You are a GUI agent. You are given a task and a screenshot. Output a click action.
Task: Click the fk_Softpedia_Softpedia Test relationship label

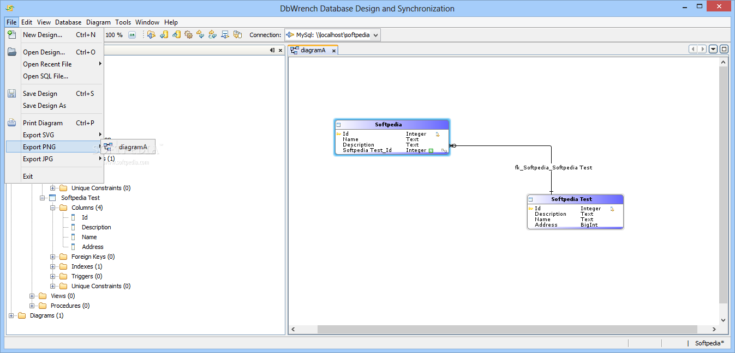coord(553,168)
